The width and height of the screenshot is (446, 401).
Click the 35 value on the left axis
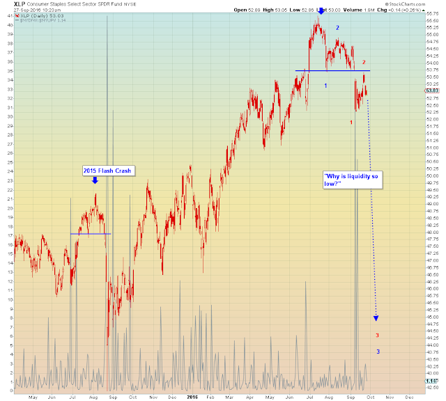tap(10, 71)
